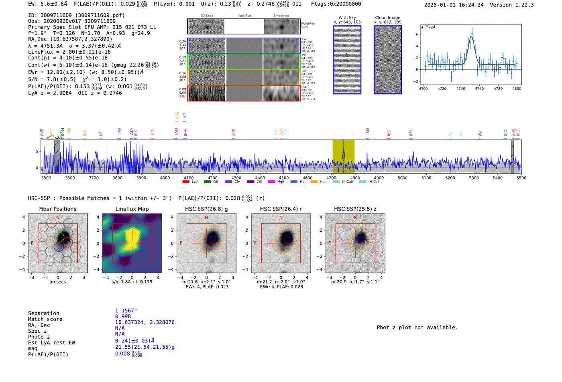Click the s/b: 7.84 +/- 0.179 caption
Viewport: 562px width, 382px height.
click(x=132, y=282)
